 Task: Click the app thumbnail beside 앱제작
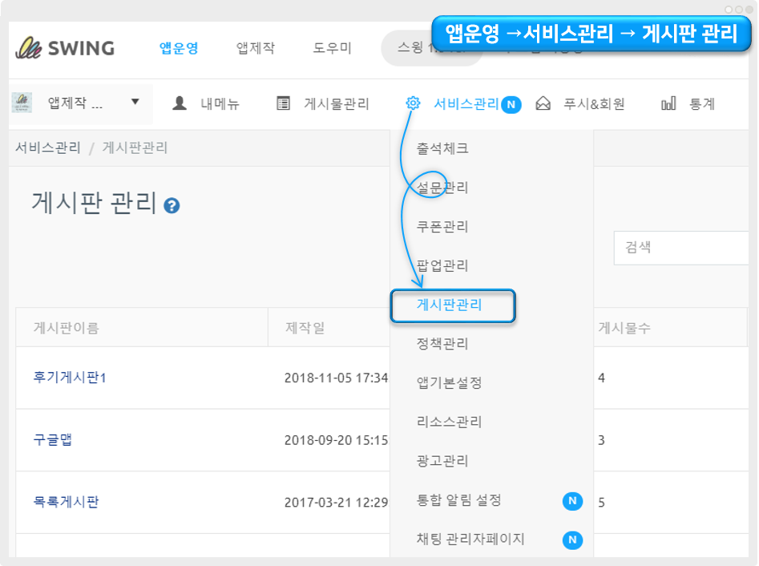[22, 103]
